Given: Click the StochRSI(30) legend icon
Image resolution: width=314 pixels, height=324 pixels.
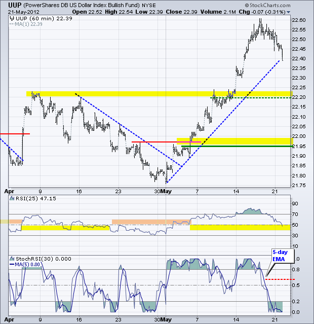Looking at the screenshot, I should (12, 259).
